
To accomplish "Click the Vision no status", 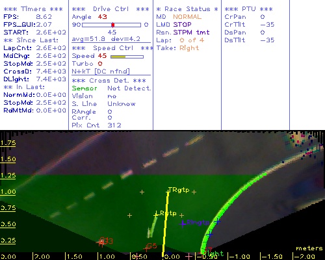I will [94, 96].
